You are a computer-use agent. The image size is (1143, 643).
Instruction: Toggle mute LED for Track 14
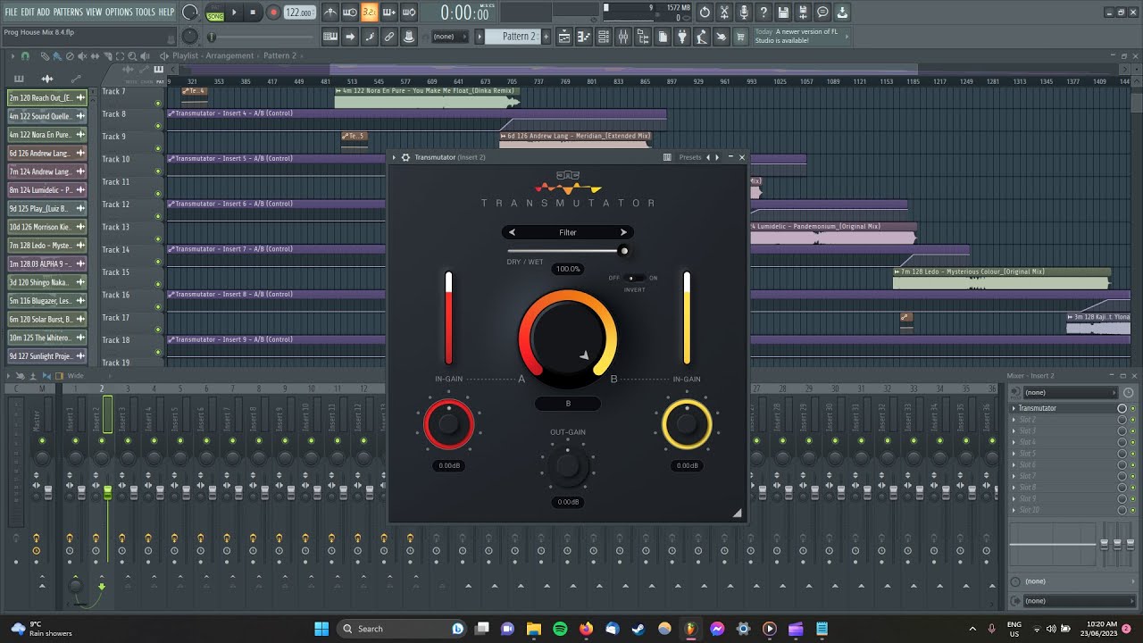[158, 262]
